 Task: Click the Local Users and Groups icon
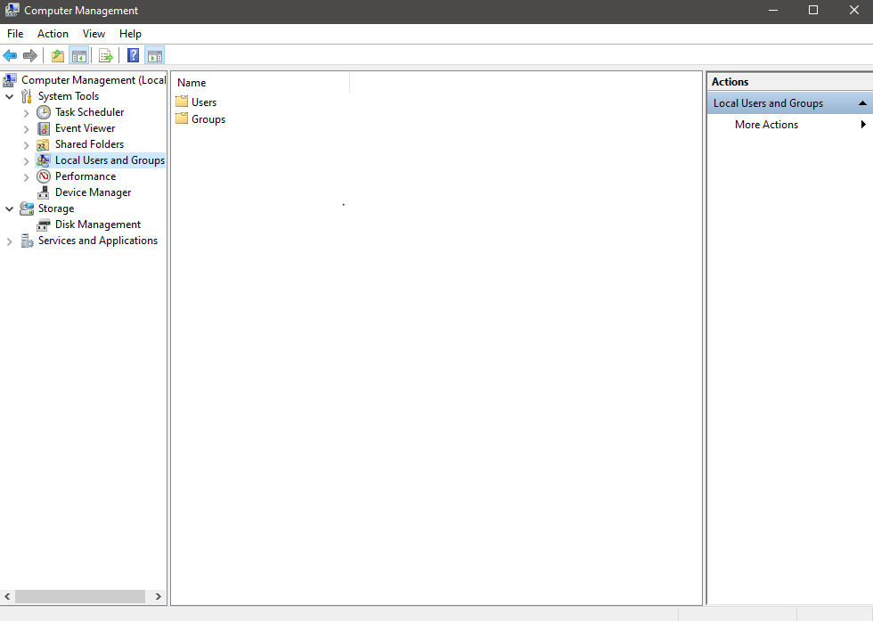pyautogui.click(x=44, y=160)
